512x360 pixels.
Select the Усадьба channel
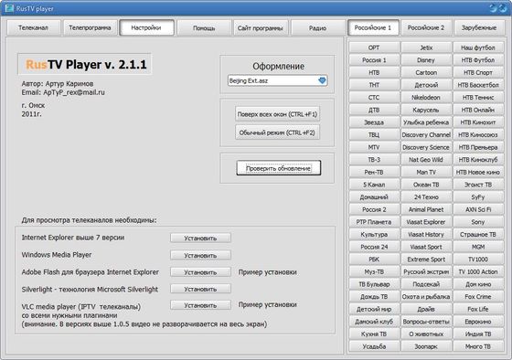[374, 346]
